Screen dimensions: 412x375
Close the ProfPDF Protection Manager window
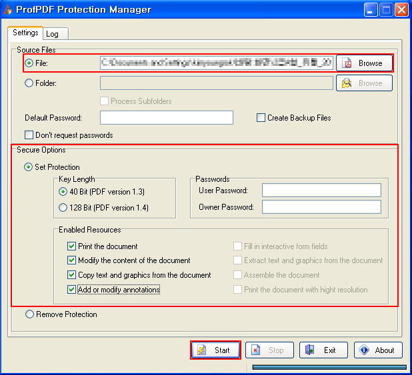[402, 10]
